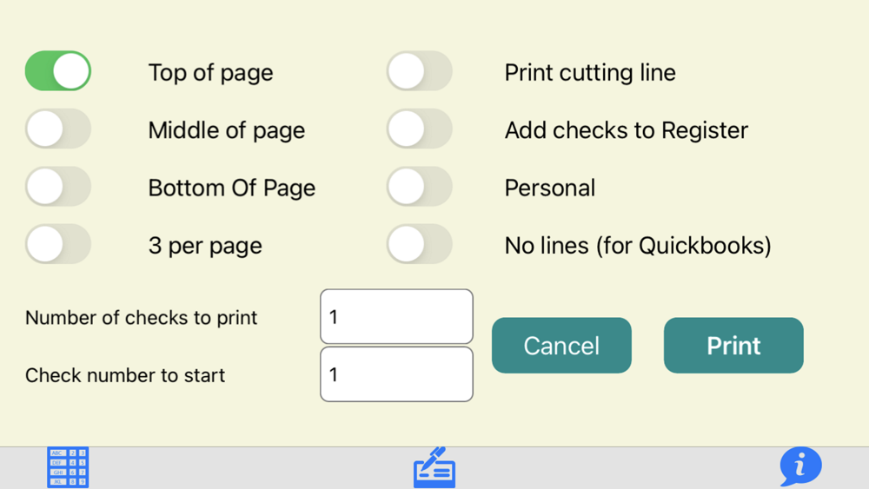Click the Cancel button
869x489 pixels.
561,346
